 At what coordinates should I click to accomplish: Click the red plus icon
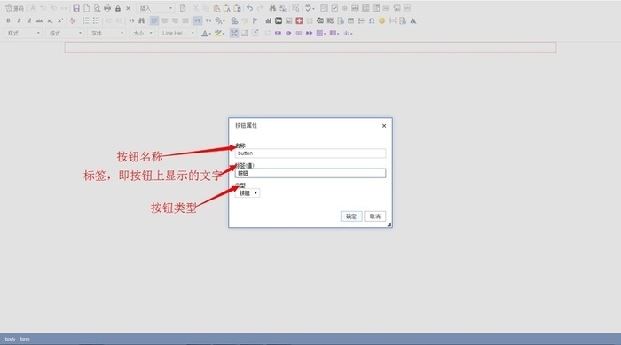click(299, 20)
